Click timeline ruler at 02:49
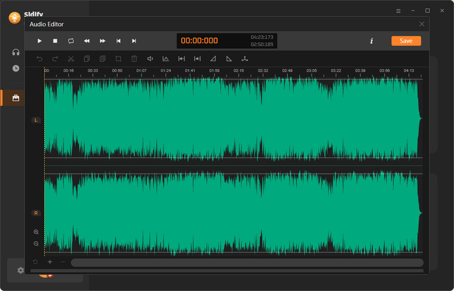Viewport: 454px width, 291px height. coord(287,71)
